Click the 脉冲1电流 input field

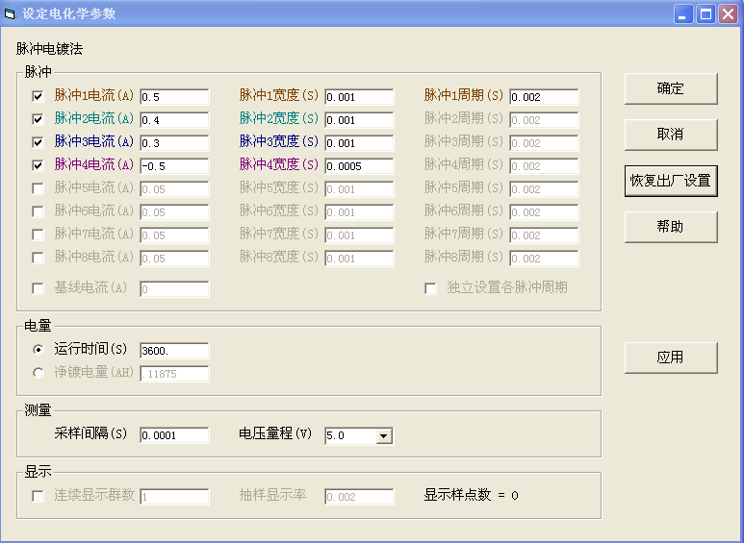click(174, 97)
